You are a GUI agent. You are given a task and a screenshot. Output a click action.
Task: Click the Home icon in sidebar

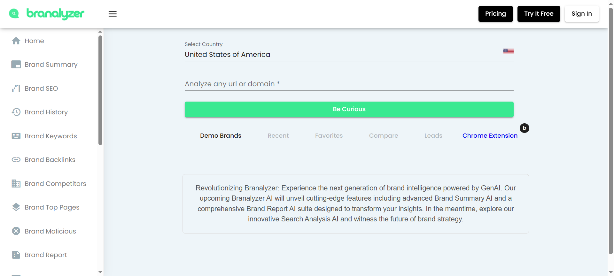click(16, 41)
